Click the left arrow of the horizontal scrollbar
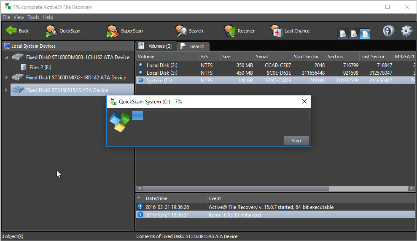 140,188
